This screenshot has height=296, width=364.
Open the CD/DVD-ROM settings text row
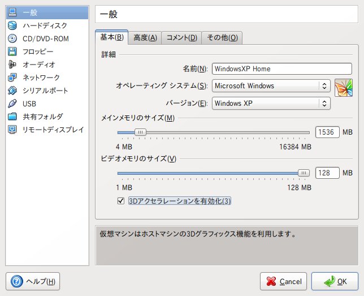pyautogui.click(x=47, y=38)
